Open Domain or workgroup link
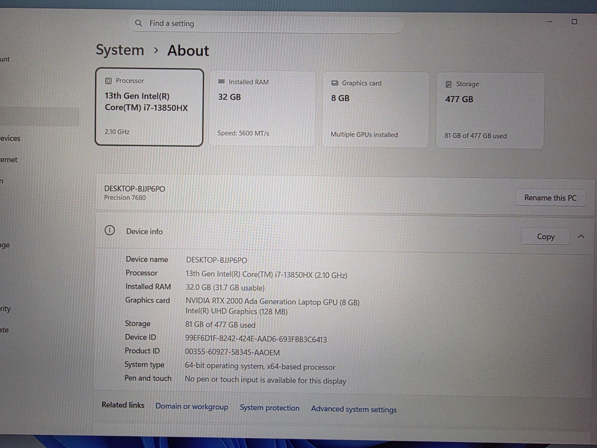597x448 pixels. 192,406
